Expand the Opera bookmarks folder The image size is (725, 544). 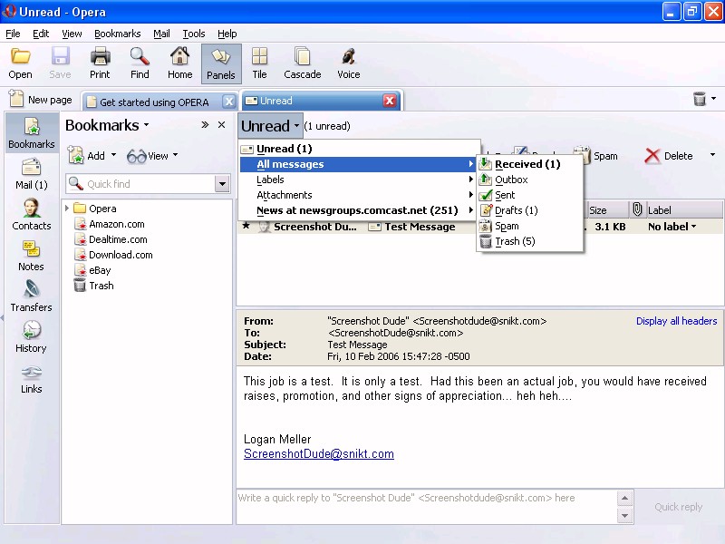click(x=67, y=209)
